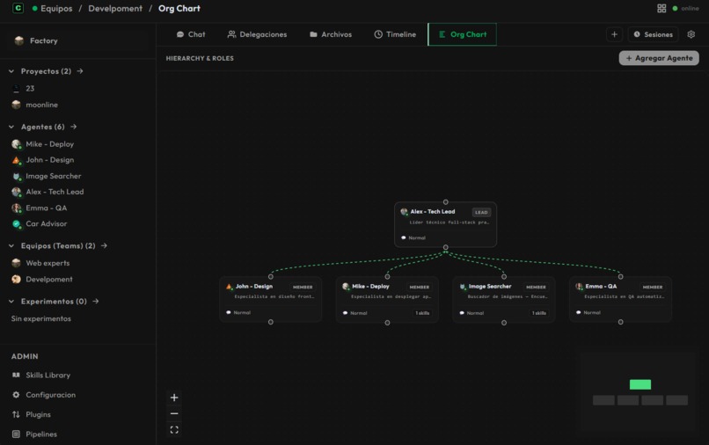This screenshot has width=709, height=445.
Task: Click top connector handle of Emma - QA node
Action: 620,276
